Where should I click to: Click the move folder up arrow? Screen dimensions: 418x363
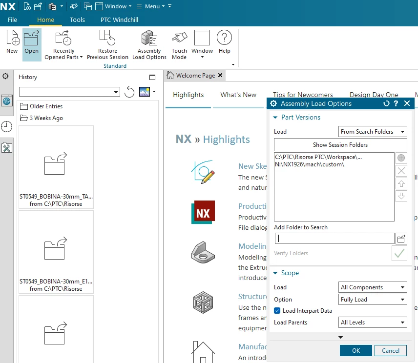pyautogui.click(x=401, y=183)
